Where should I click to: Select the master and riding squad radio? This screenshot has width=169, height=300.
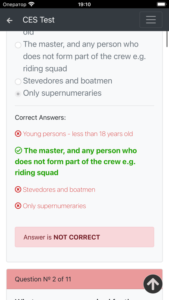pos(18,45)
